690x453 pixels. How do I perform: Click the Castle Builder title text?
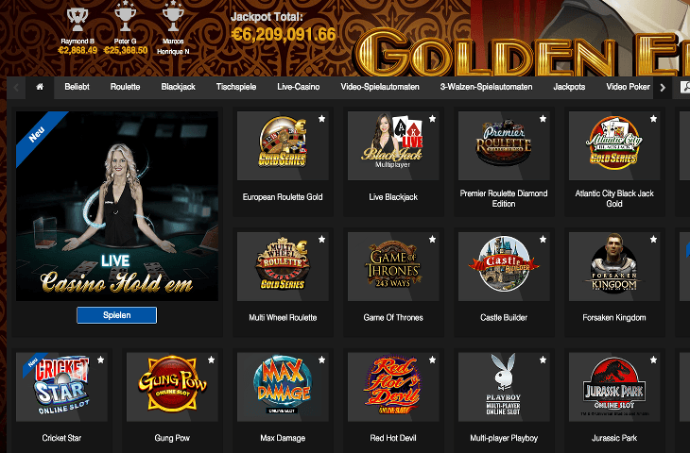click(504, 318)
